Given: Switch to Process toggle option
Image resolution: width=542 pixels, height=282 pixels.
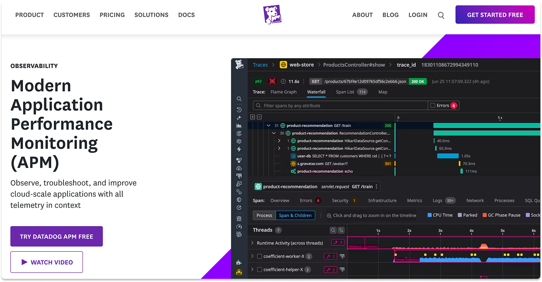Looking at the screenshot, I should point(264,215).
